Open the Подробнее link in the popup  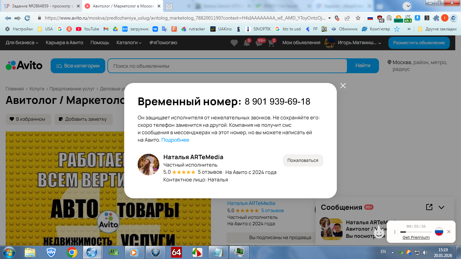tap(175, 140)
